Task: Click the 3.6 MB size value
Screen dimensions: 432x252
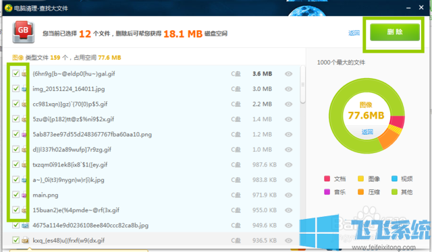Action: coord(263,73)
